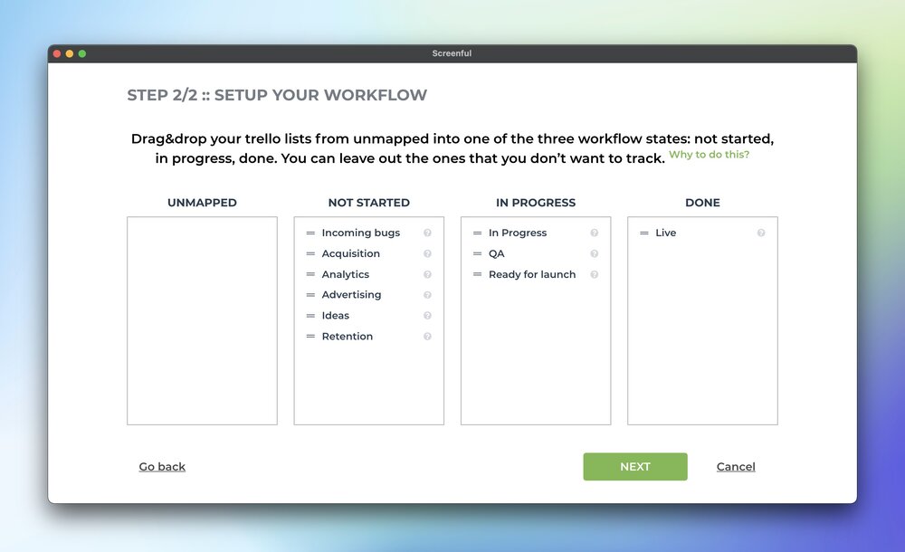
Task: Click drag handle beside Incoming bugs
Action: tap(310, 233)
